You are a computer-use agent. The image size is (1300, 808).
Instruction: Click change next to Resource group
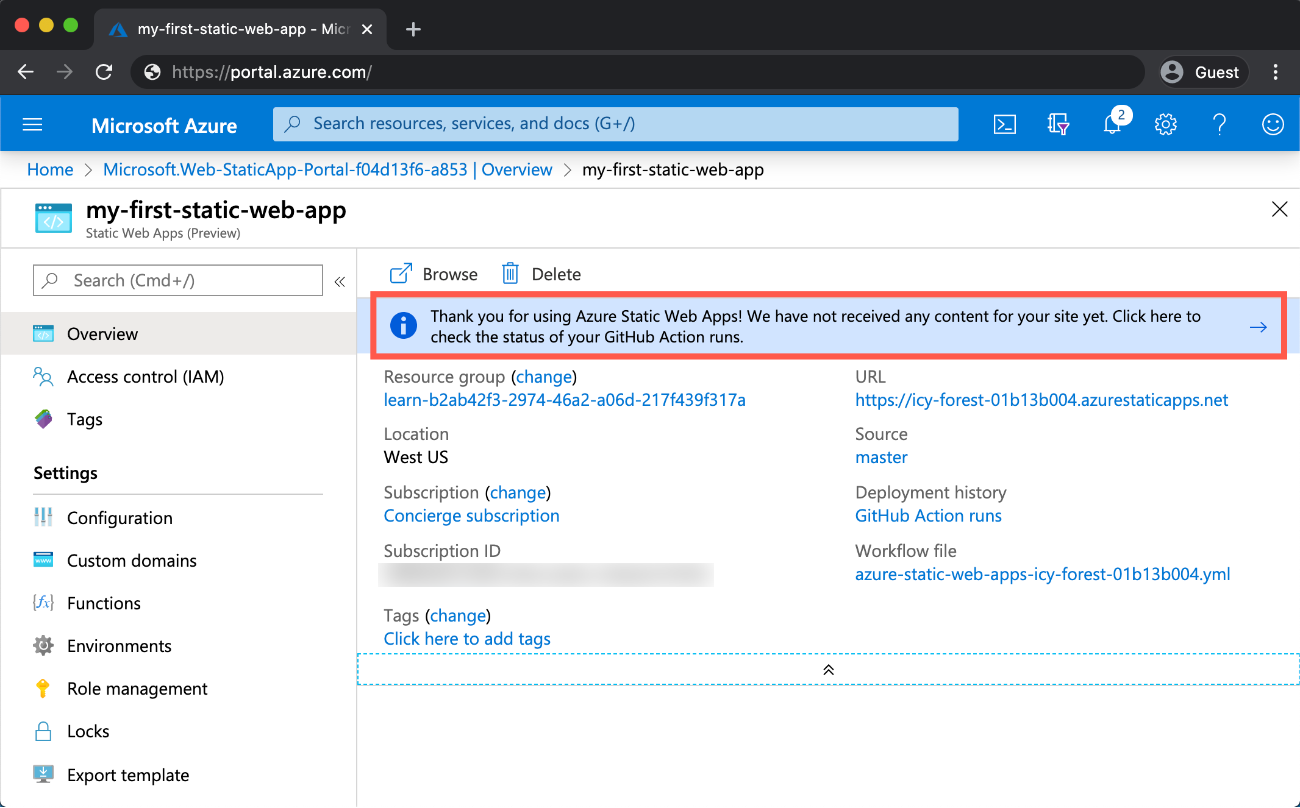544,377
